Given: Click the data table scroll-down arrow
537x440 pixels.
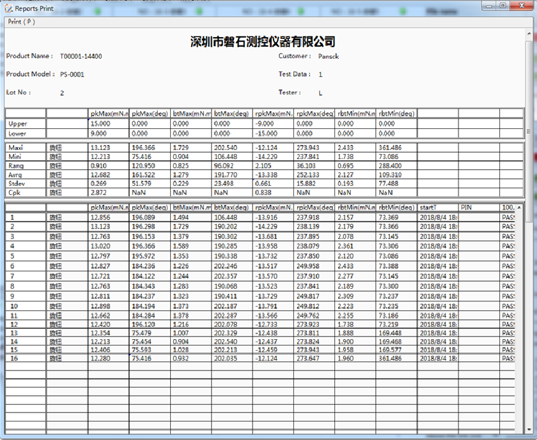Looking at the screenshot, I should click(x=518, y=429).
